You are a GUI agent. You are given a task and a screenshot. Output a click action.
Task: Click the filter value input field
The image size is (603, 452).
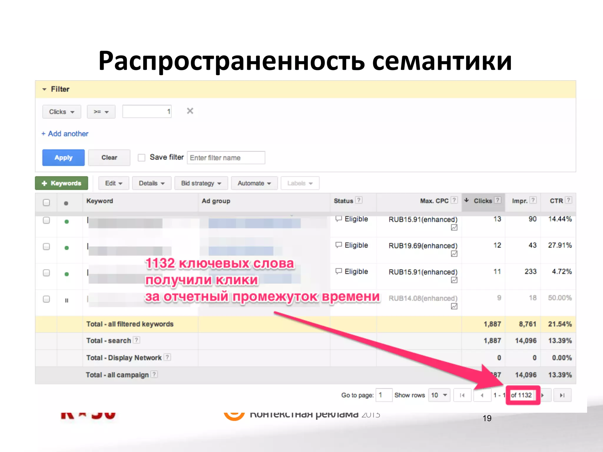tap(147, 112)
